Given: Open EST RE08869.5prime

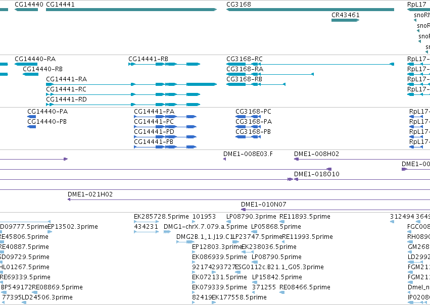Looking at the screenshot, I should pos(57,287).
